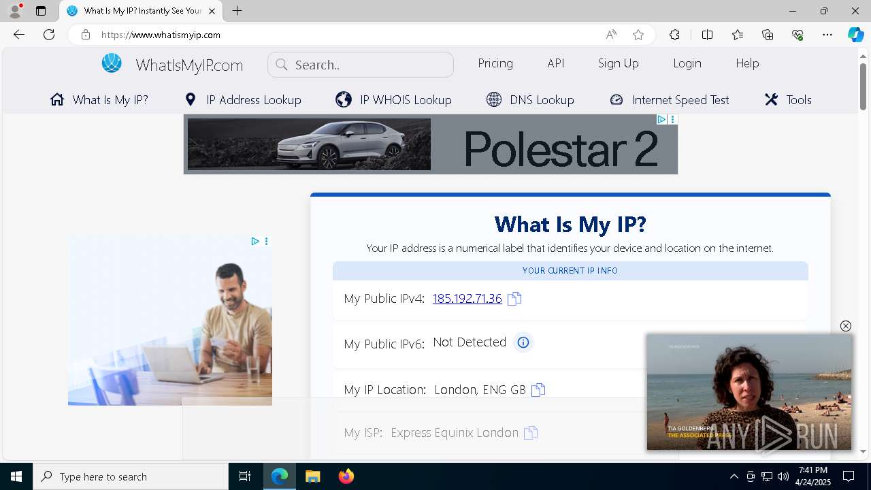Screen dimensions: 871x490
Task: Open the Copilot sidebar
Action: (x=855, y=35)
